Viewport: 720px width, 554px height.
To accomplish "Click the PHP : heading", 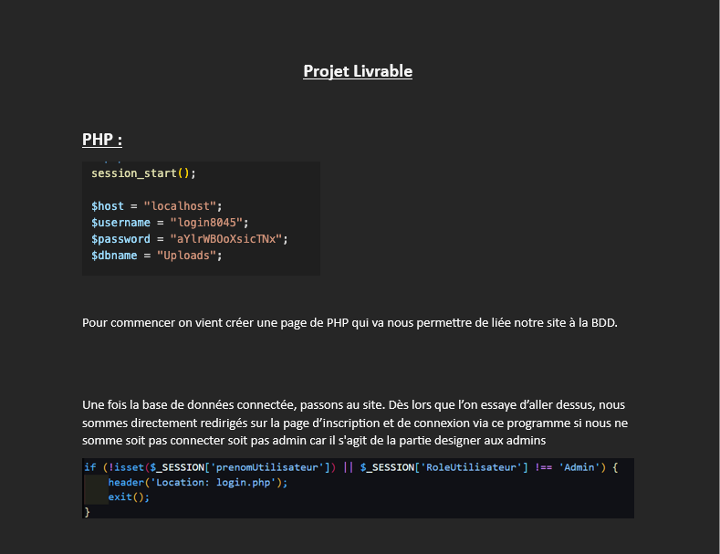I will 102,140.
